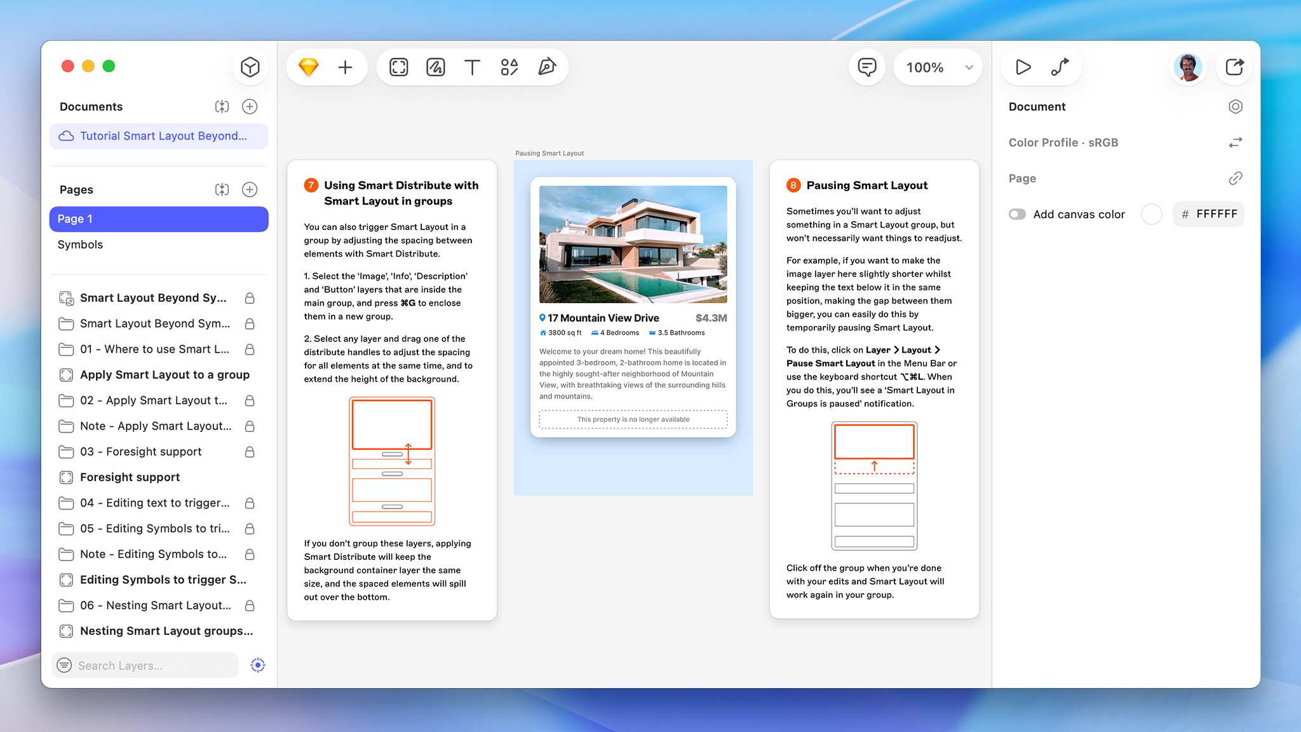Switch to the Symbols page
1301x732 pixels.
coord(80,245)
